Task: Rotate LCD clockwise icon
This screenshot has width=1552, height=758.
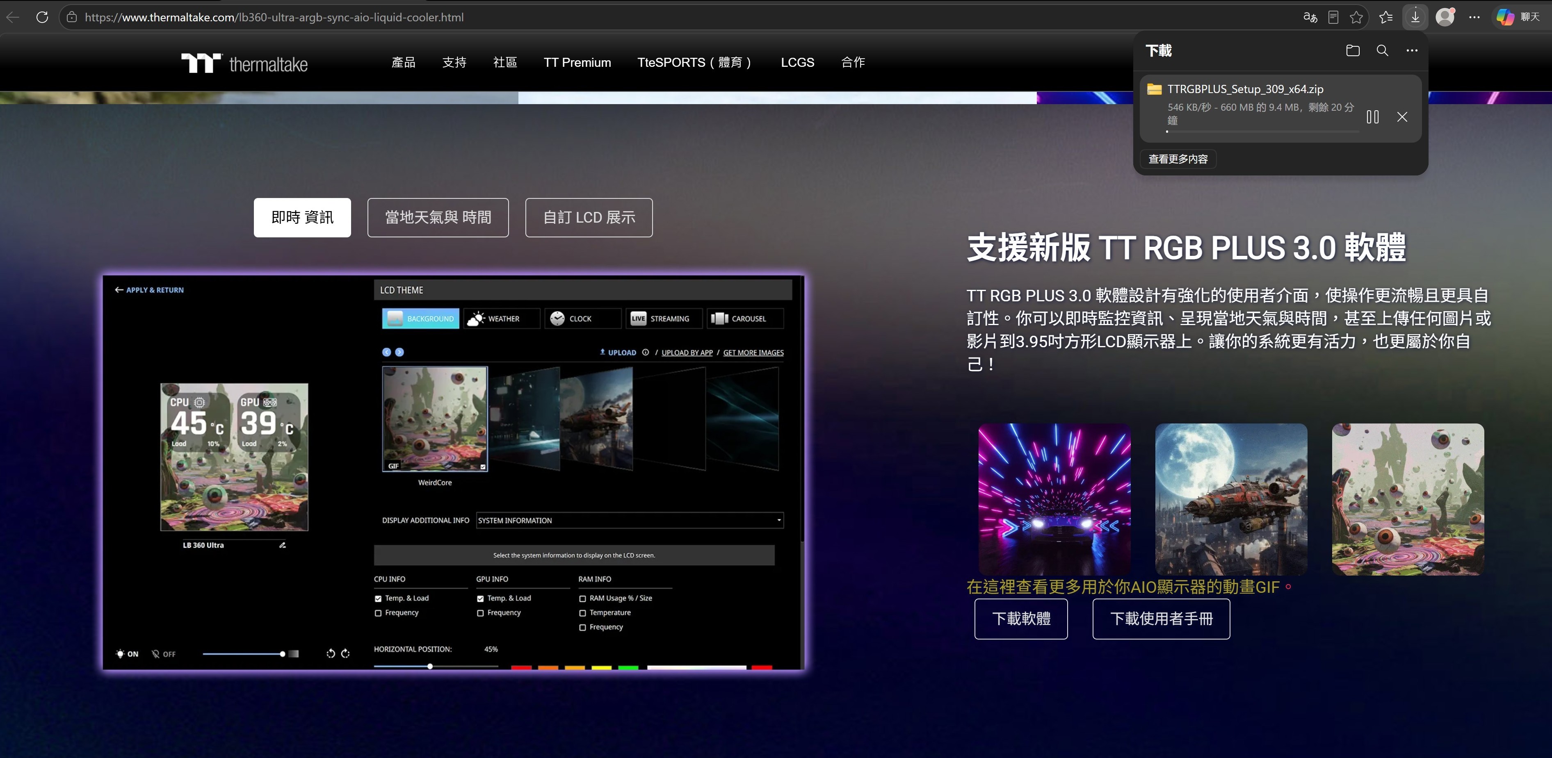Action: (x=345, y=653)
